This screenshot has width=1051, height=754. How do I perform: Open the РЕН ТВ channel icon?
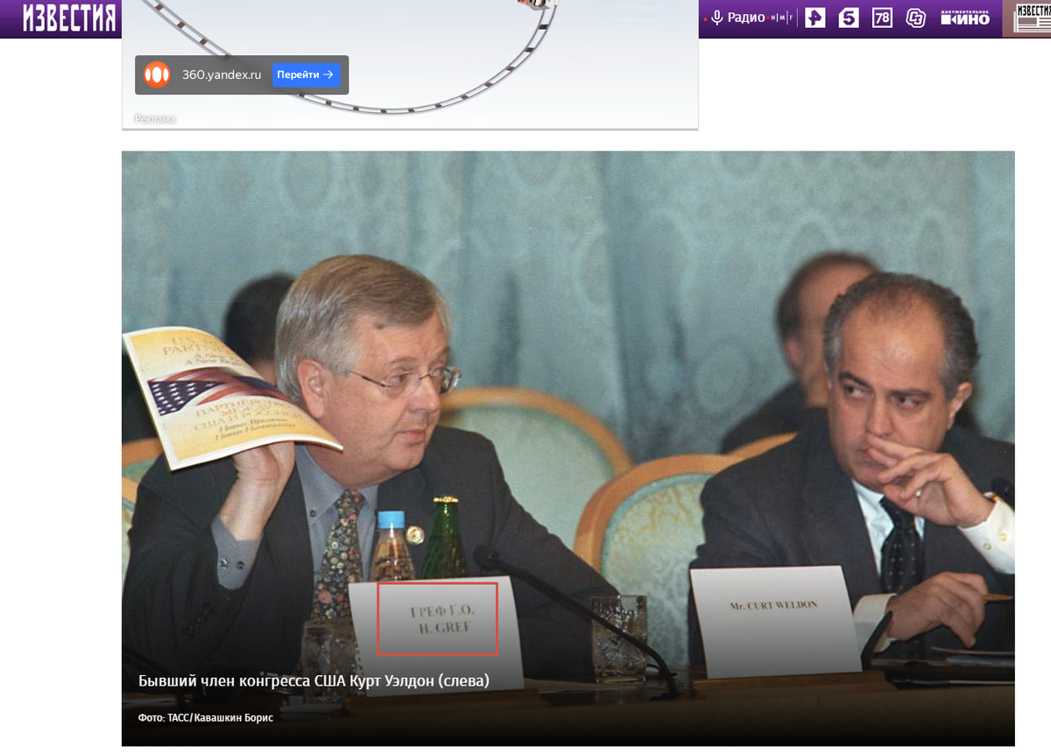point(815,18)
